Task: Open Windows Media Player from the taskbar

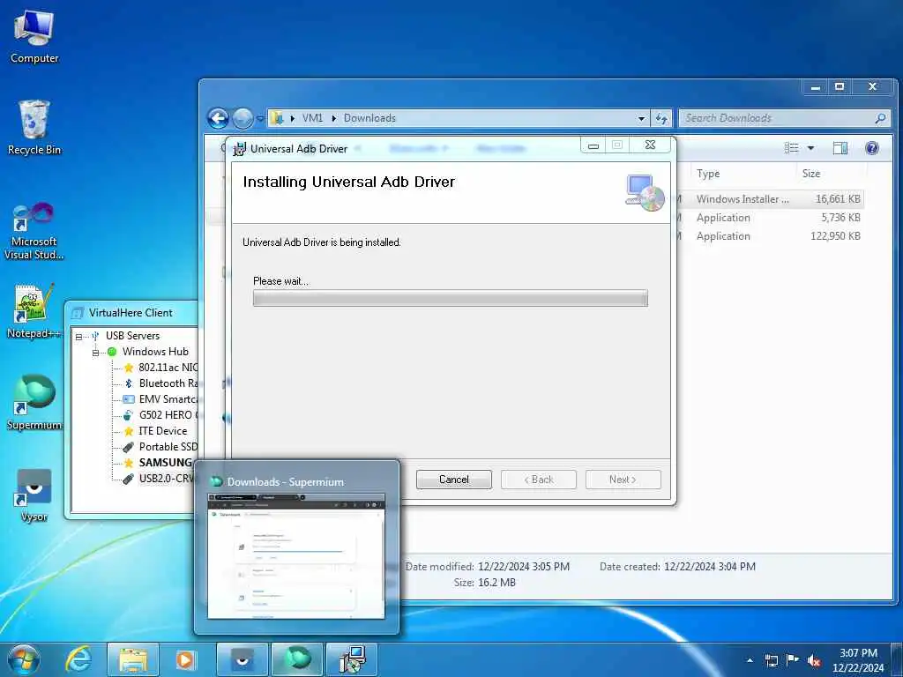Action: tap(185, 659)
